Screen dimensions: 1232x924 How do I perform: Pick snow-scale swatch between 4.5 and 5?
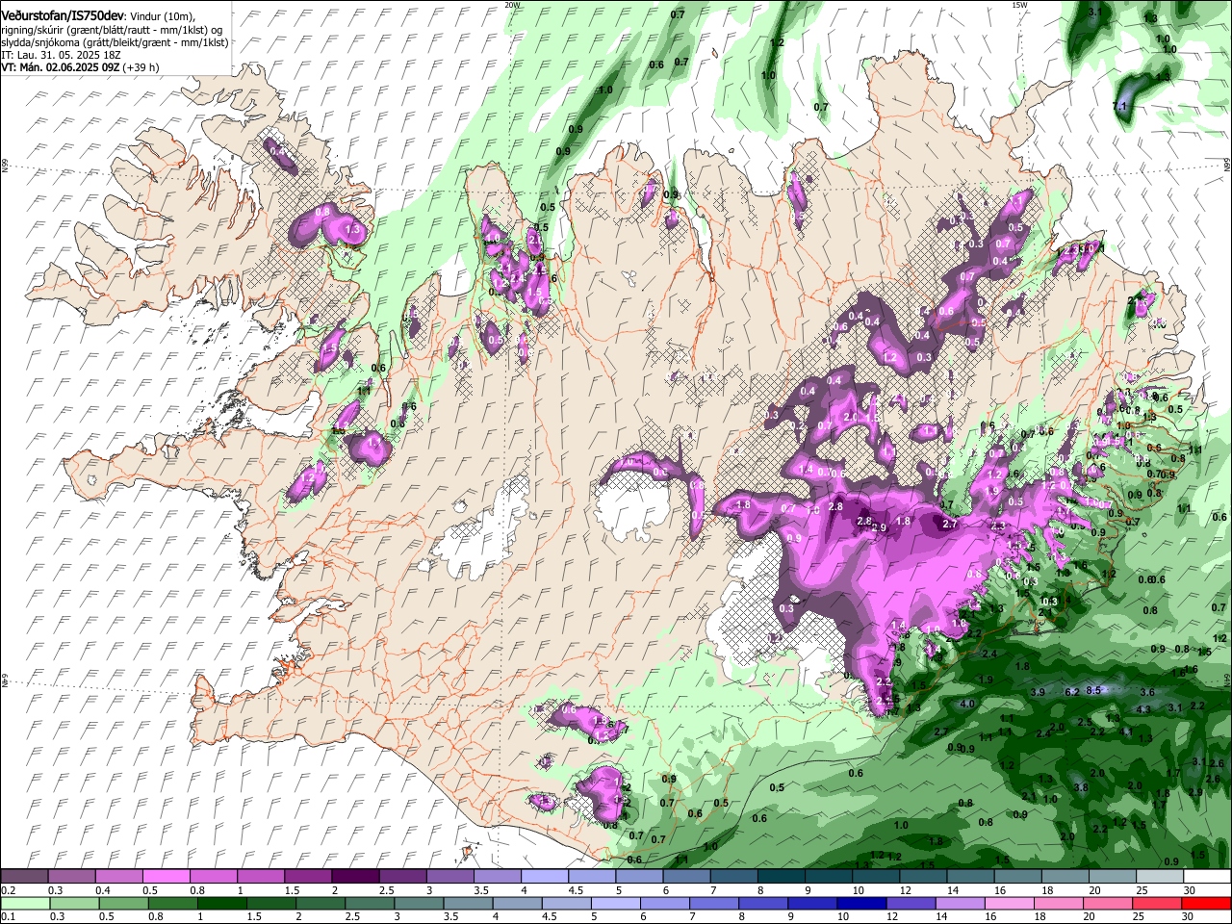[592, 877]
